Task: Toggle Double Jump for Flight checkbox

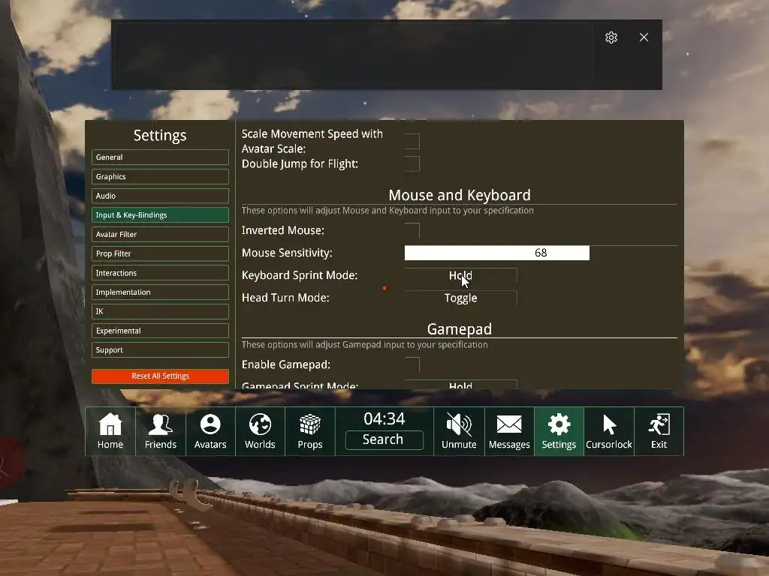Action: (412, 163)
